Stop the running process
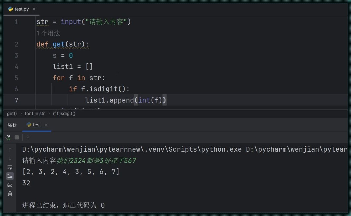Screen dimensions: 351x216 17,137
